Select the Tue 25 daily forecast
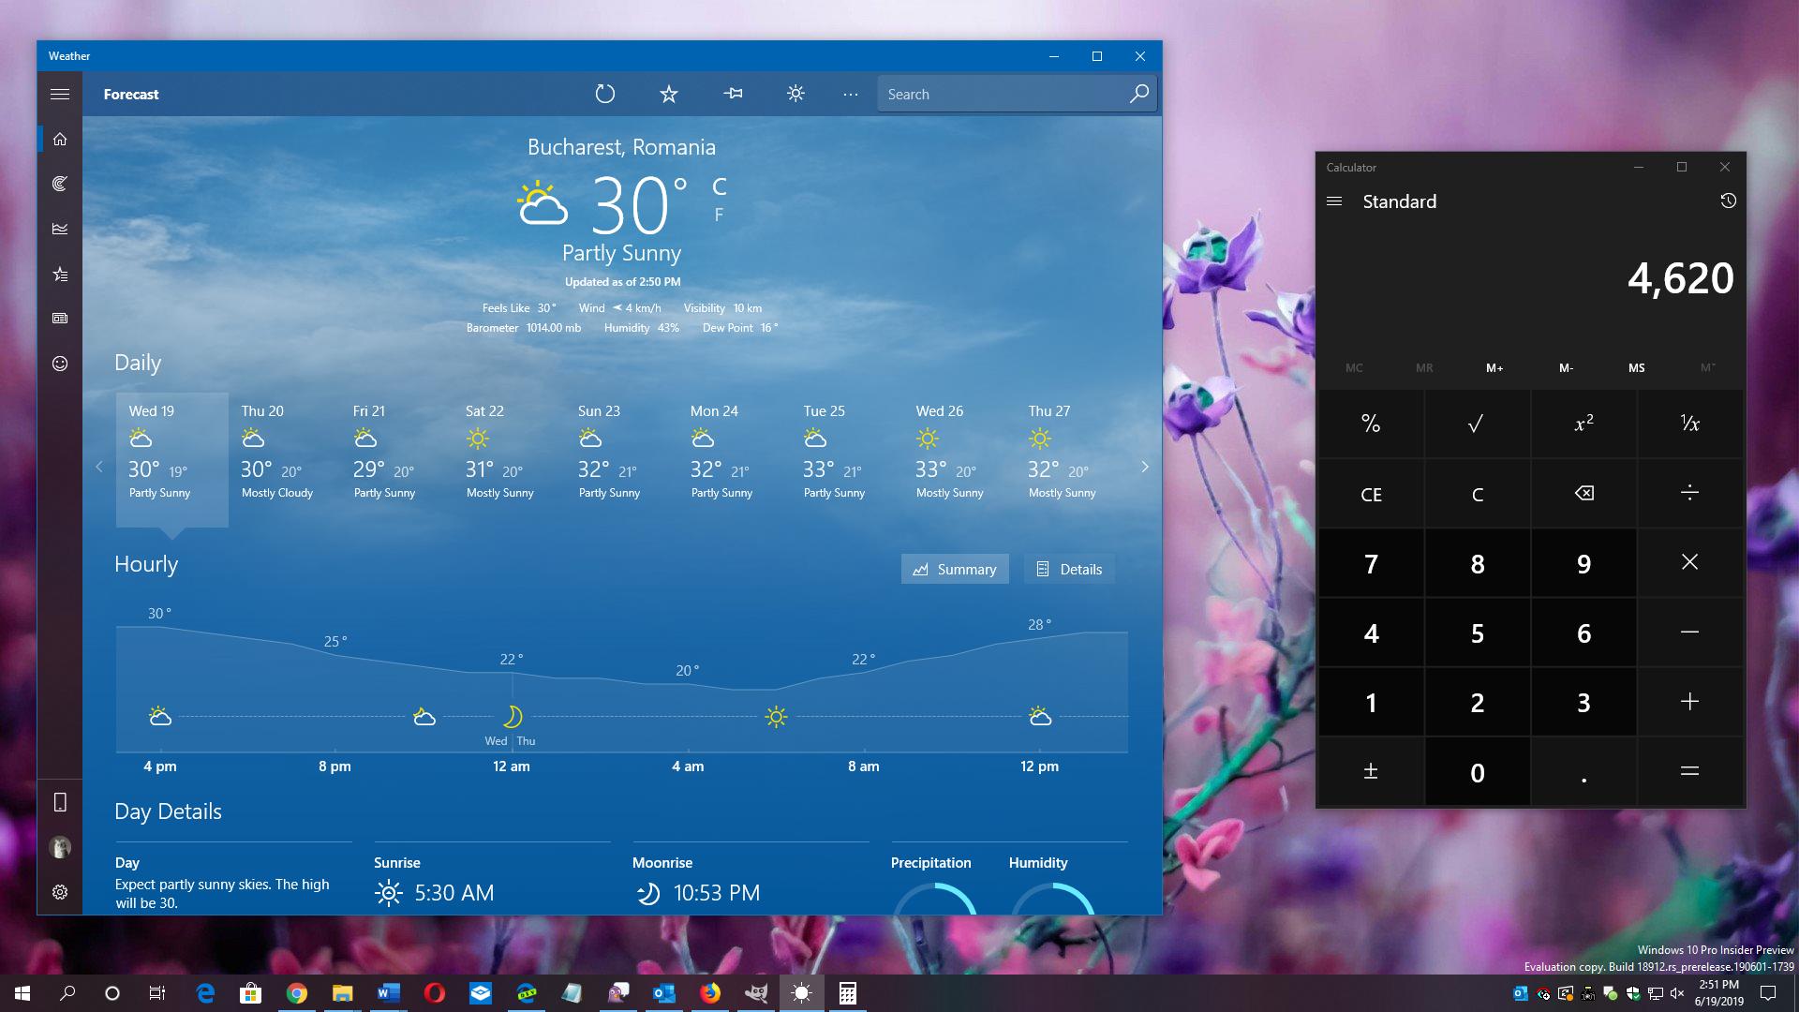 847,459
